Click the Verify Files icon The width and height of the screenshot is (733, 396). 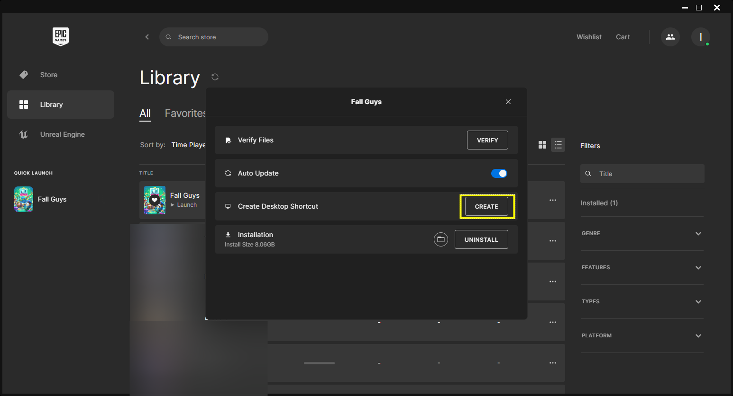[x=228, y=140]
